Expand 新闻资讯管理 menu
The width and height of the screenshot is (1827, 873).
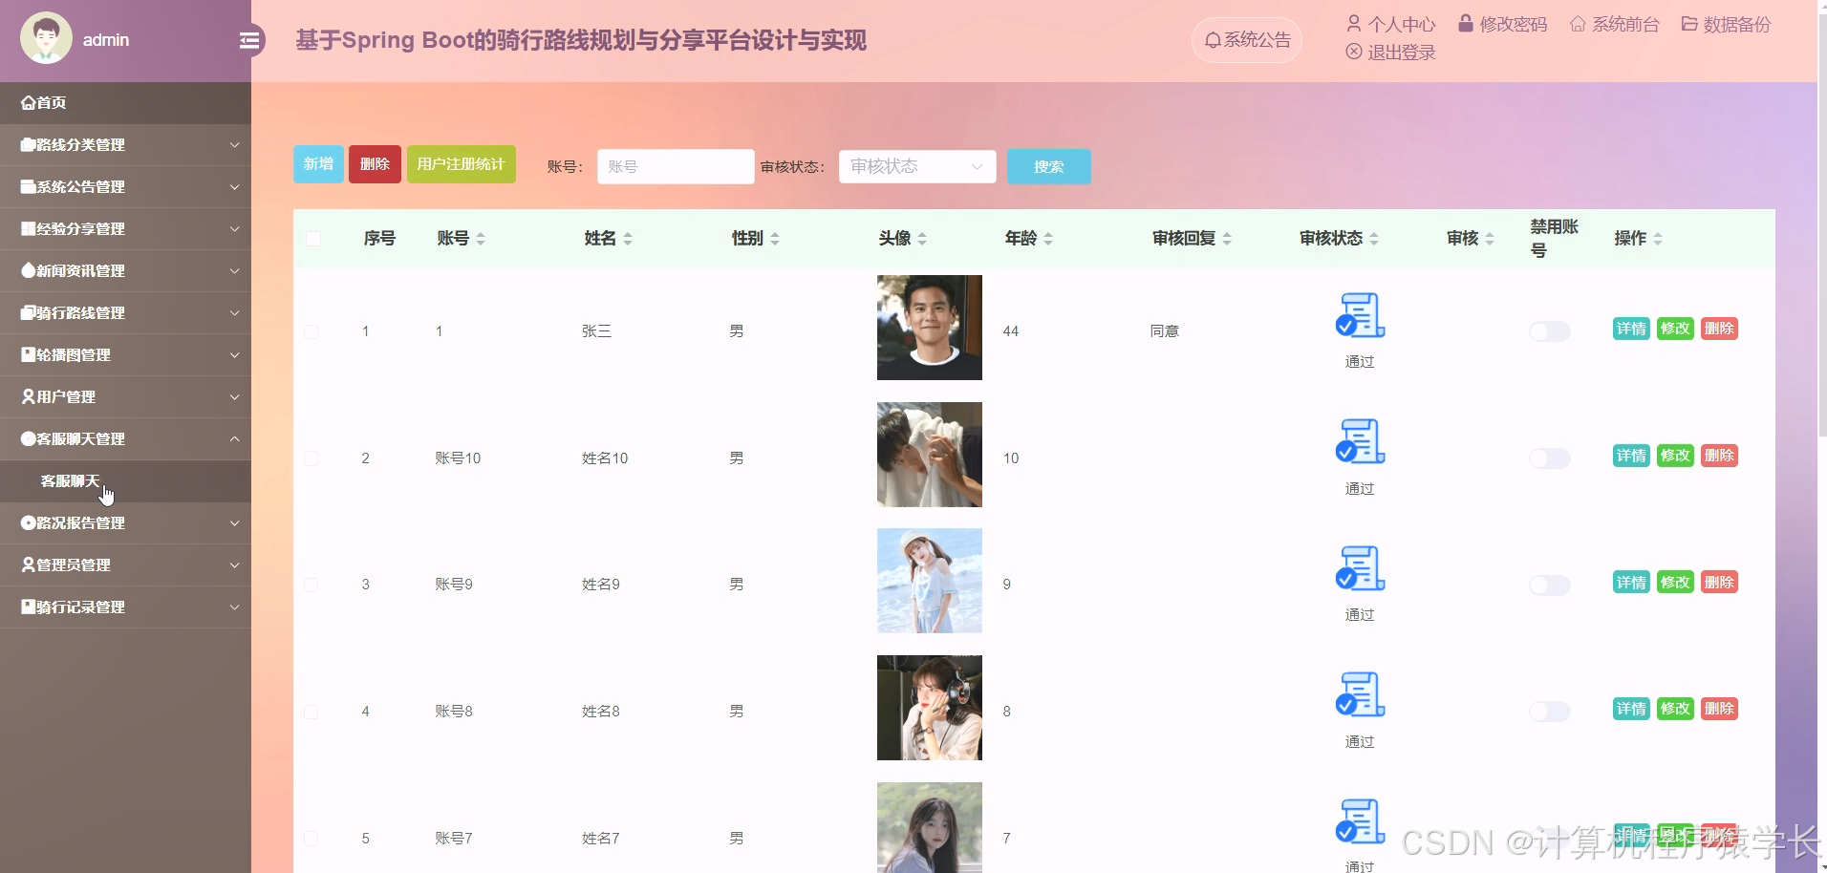pos(125,271)
